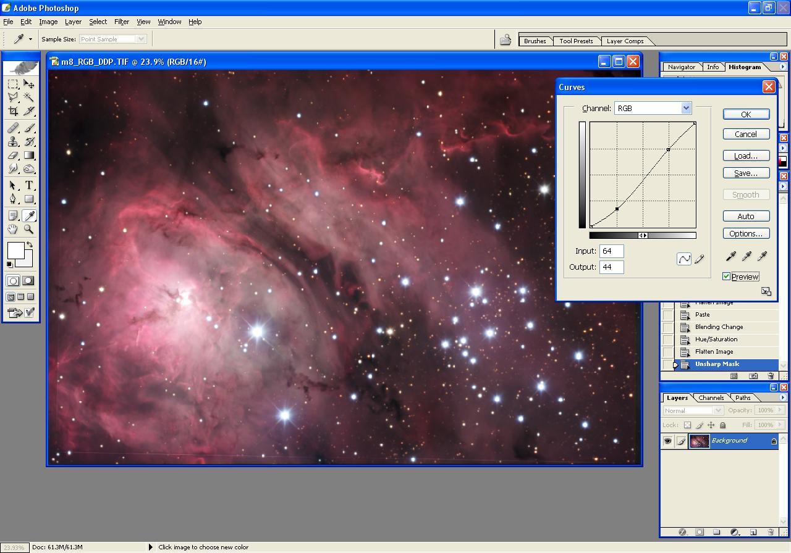Select the Crop tool

13,111
